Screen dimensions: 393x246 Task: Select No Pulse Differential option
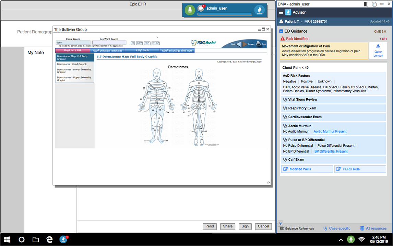click(298, 146)
